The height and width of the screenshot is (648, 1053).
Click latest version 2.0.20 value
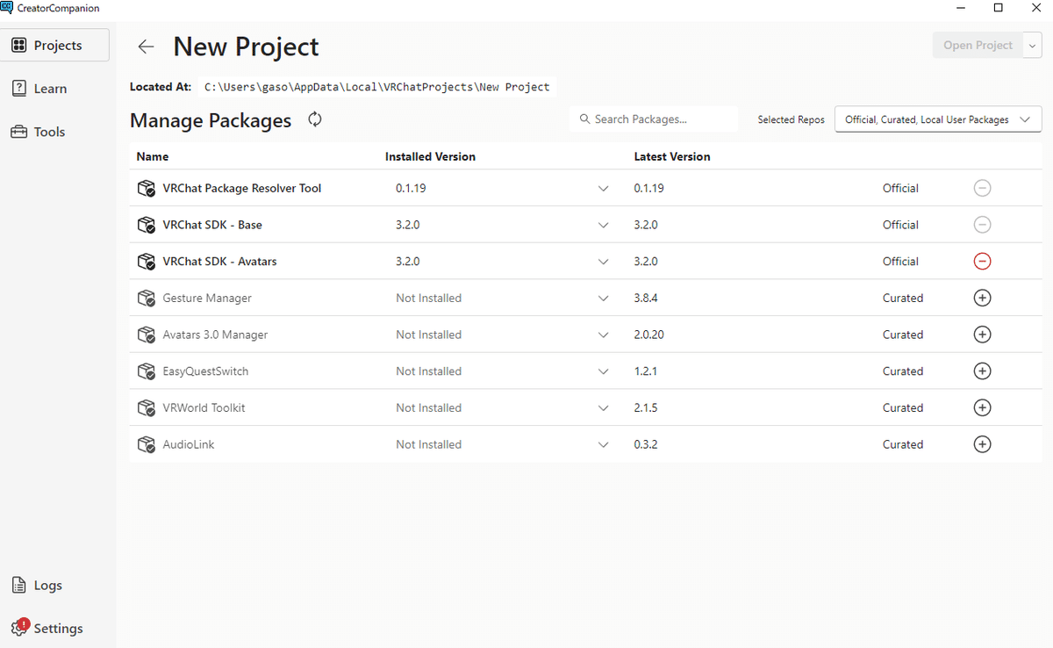click(648, 335)
